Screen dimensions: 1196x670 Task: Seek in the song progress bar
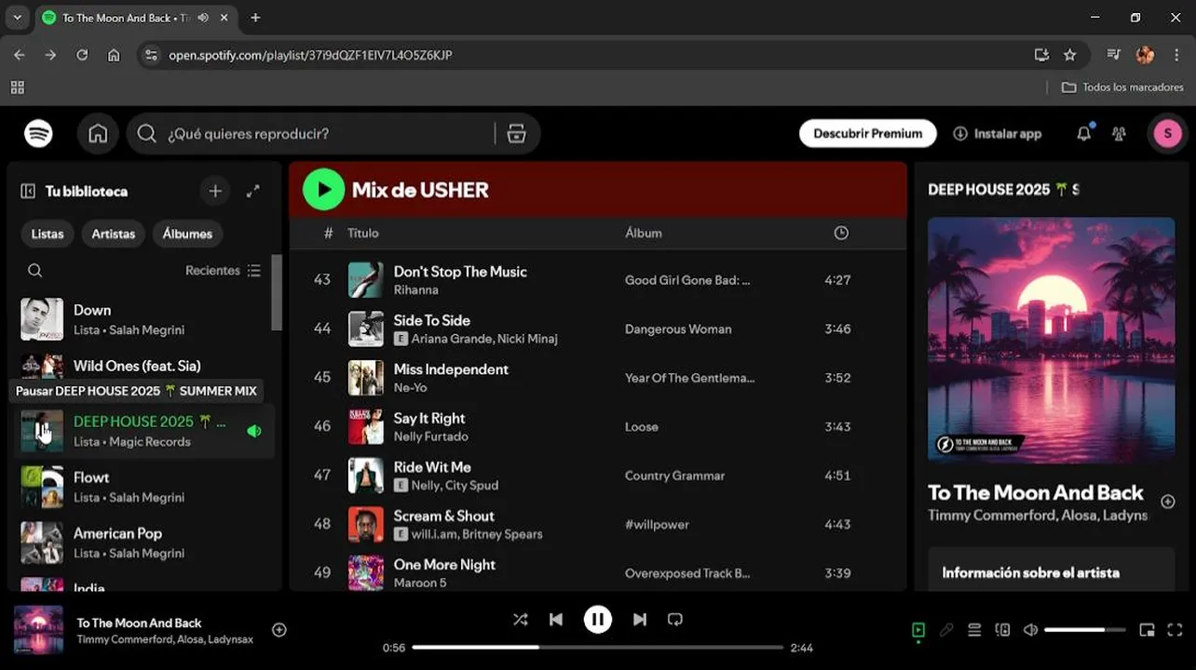pyautogui.click(x=597, y=647)
